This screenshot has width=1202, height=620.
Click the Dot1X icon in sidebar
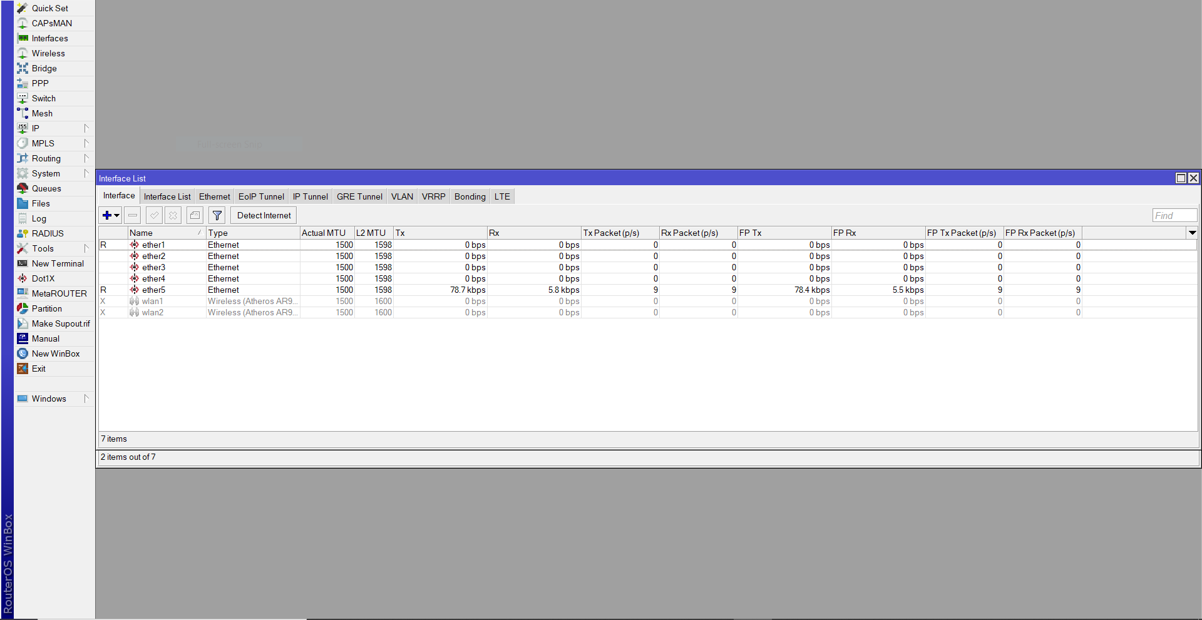tap(23, 278)
